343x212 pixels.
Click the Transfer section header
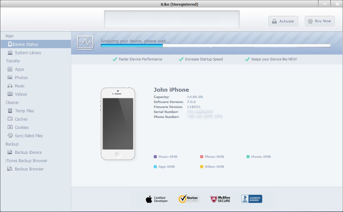click(13, 61)
